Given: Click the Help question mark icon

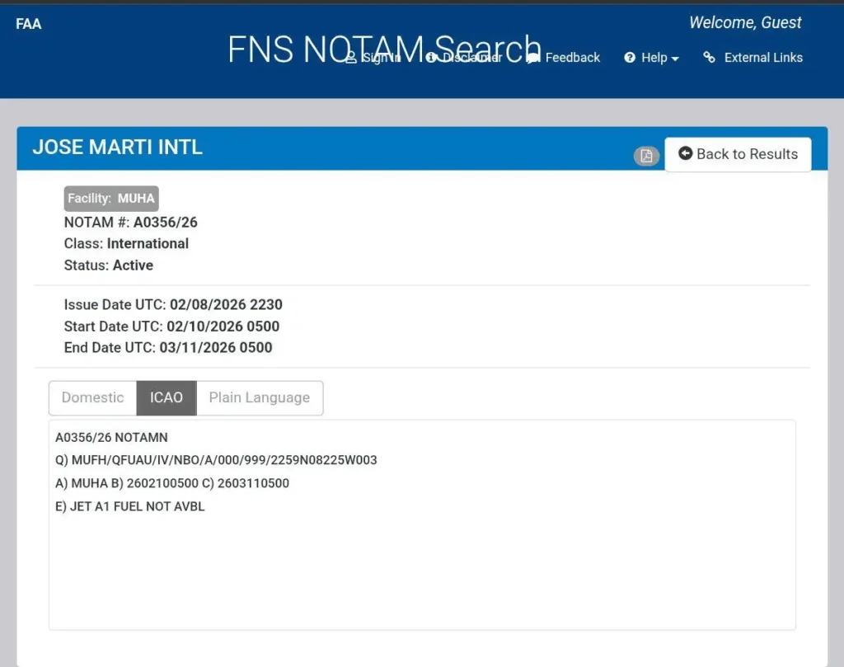Looking at the screenshot, I should 630,58.
